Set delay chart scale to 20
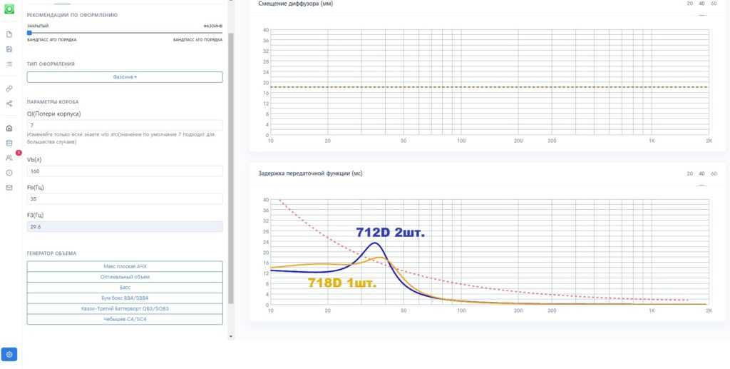 [689, 173]
